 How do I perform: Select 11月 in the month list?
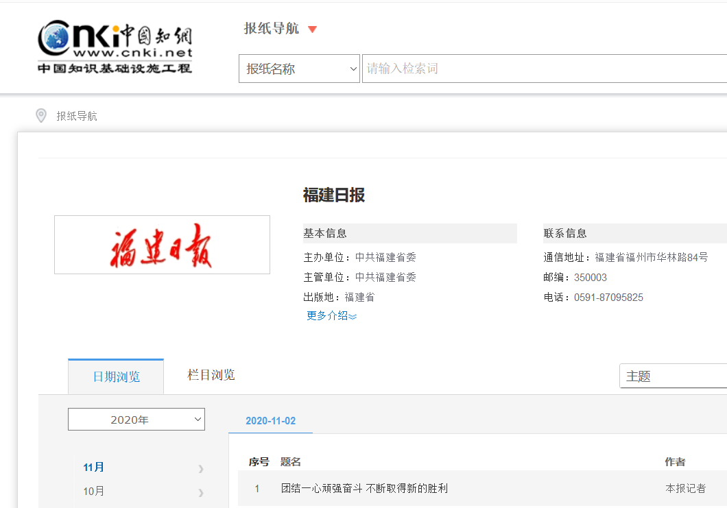[94, 468]
